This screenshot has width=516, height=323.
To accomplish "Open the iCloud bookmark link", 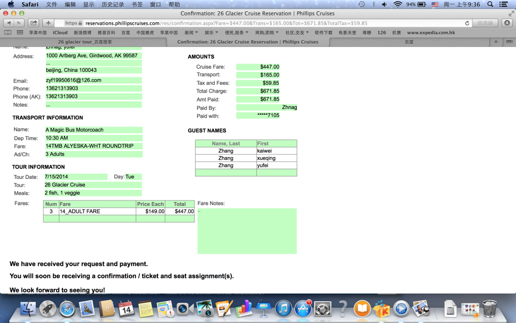I will [60, 33].
